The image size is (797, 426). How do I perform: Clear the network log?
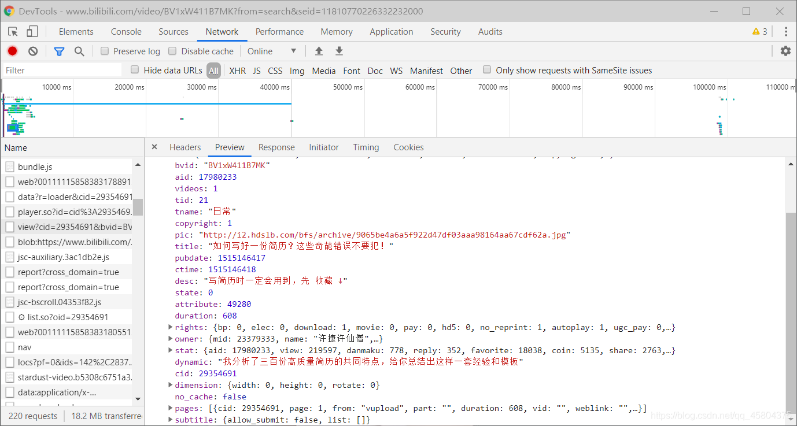click(x=33, y=51)
